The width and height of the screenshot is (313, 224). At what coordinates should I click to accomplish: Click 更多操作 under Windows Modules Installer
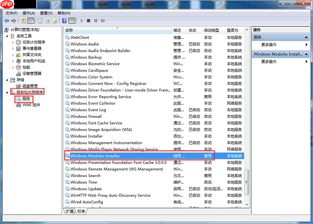click(x=269, y=62)
